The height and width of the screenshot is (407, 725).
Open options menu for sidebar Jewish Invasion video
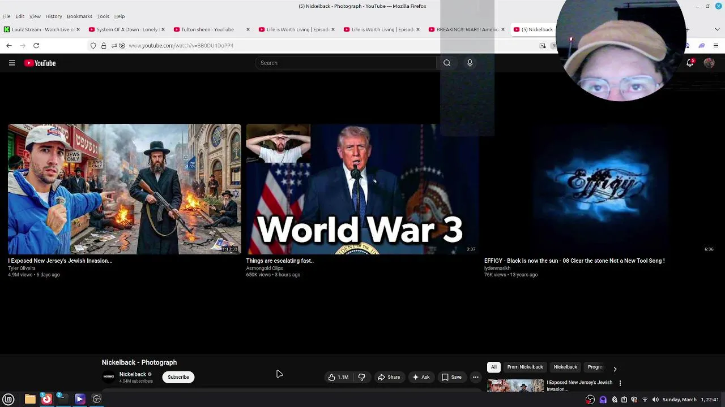620,383
